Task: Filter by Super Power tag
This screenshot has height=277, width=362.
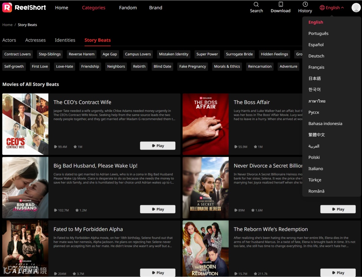Action: tap(207, 54)
